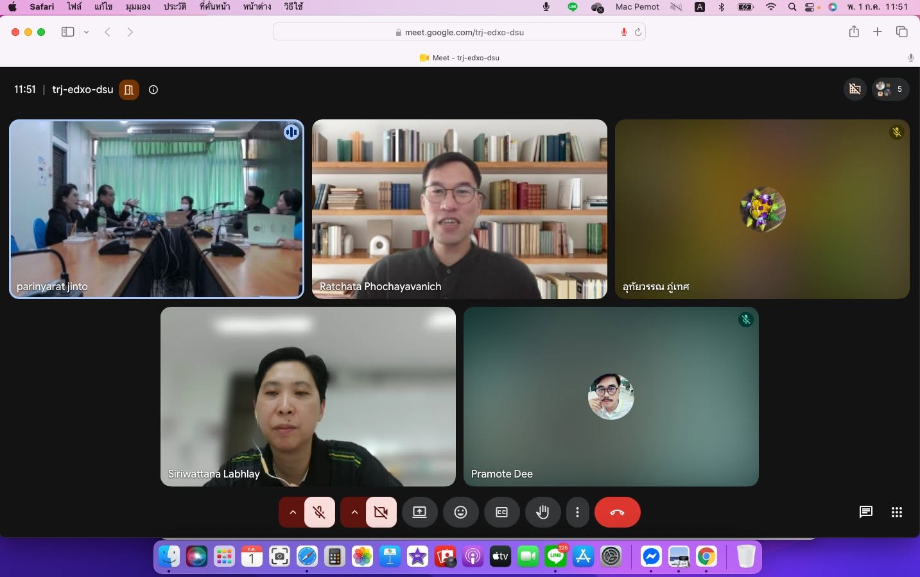Open the in-call chat panel
The width and height of the screenshot is (920, 577).
tap(865, 512)
